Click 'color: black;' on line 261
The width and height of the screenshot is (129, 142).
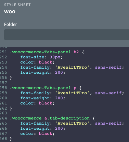[37, 103]
